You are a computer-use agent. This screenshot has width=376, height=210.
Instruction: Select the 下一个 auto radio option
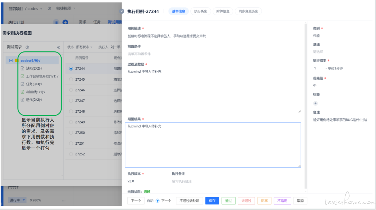157,201
